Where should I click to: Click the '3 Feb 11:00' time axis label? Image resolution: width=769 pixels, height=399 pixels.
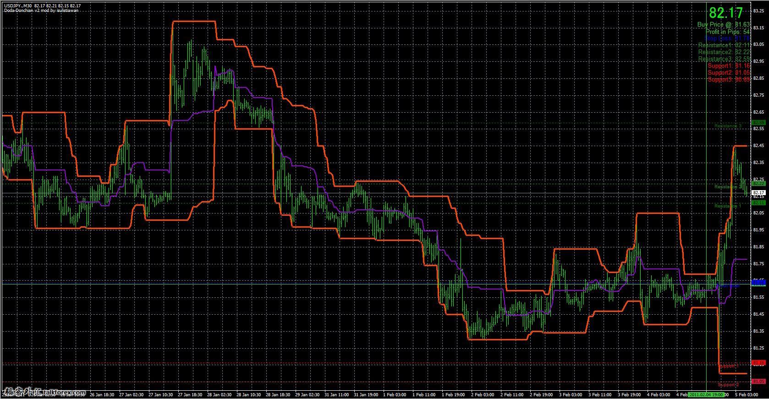600,394
